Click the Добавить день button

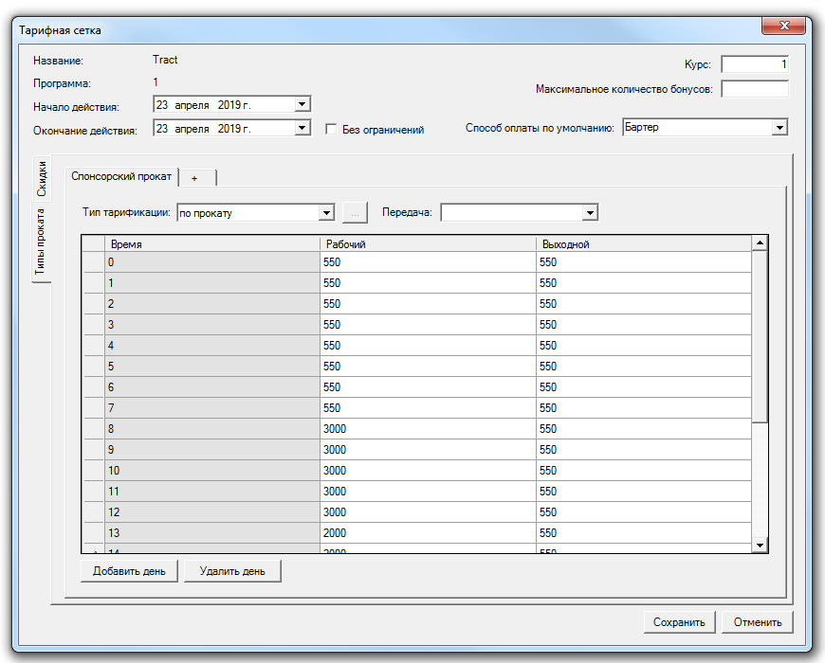point(129,571)
